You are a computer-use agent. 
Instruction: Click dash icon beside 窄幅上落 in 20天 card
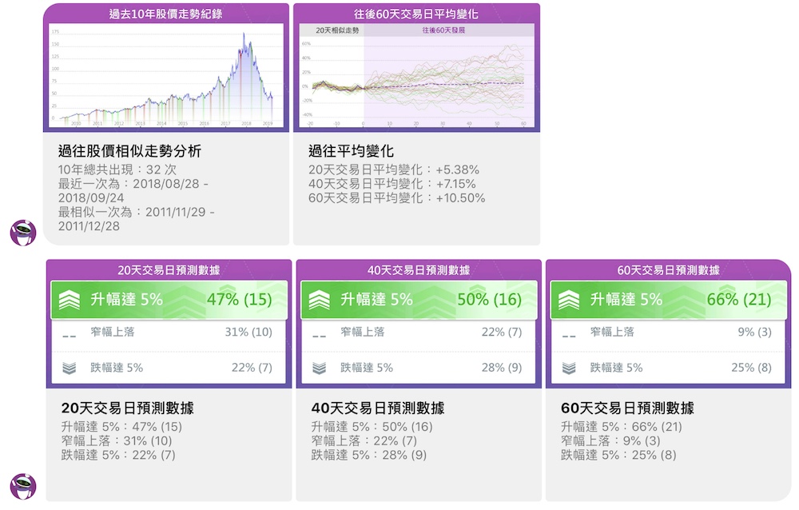(70, 336)
